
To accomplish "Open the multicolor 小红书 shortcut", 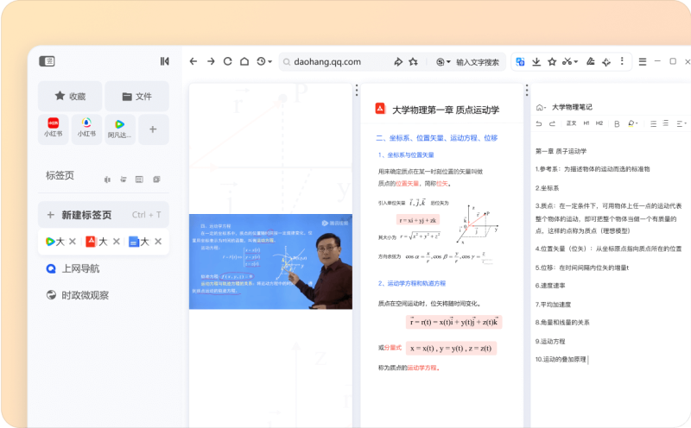I will click(x=86, y=129).
